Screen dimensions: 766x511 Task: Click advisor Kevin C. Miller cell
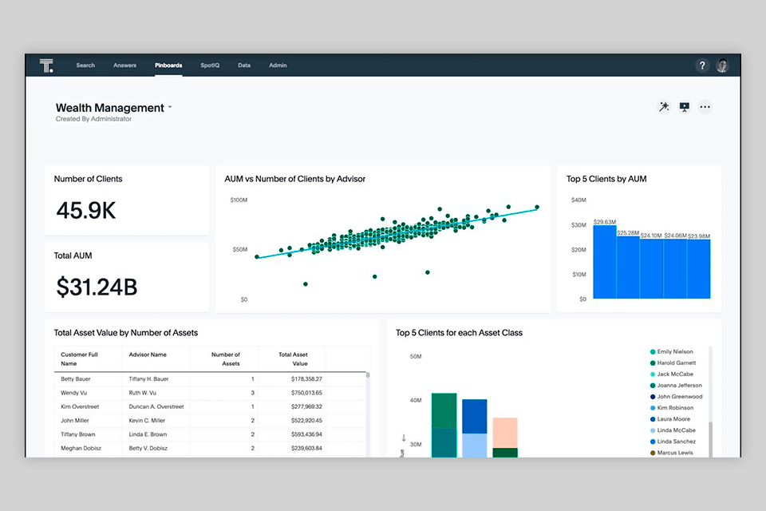147,421
